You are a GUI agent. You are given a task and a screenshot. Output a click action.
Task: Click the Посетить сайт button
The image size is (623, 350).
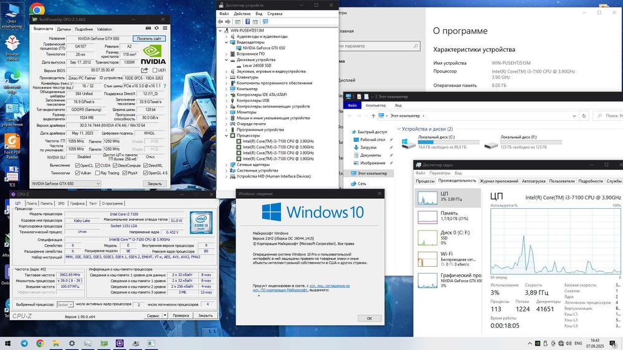tap(149, 39)
